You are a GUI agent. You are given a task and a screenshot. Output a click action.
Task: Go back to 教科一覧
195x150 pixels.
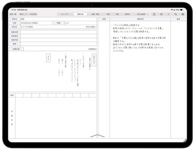pos(13,14)
